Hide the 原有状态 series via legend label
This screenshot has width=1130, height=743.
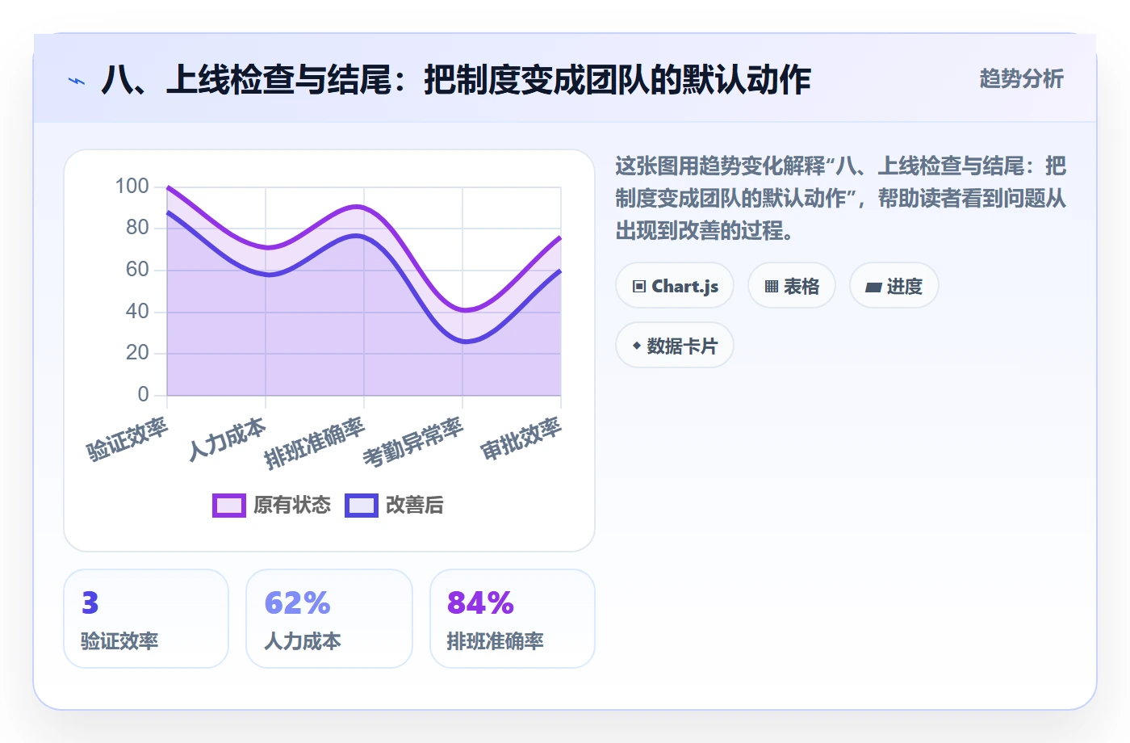pyautogui.click(x=292, y=506)
